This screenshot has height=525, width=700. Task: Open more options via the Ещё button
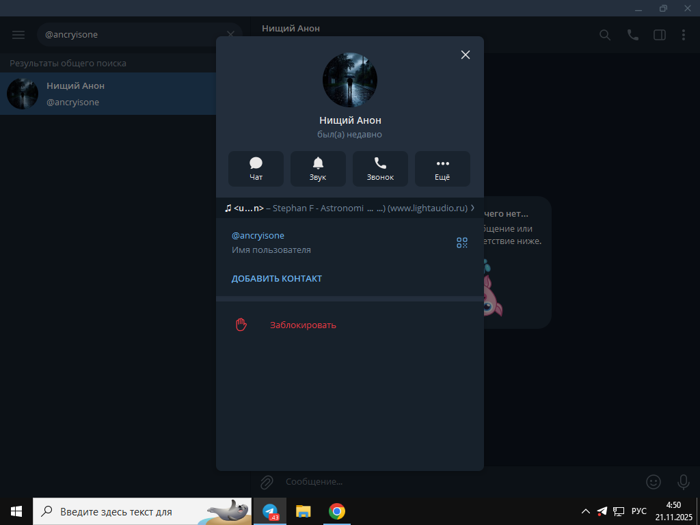click(x=442, y=169)
